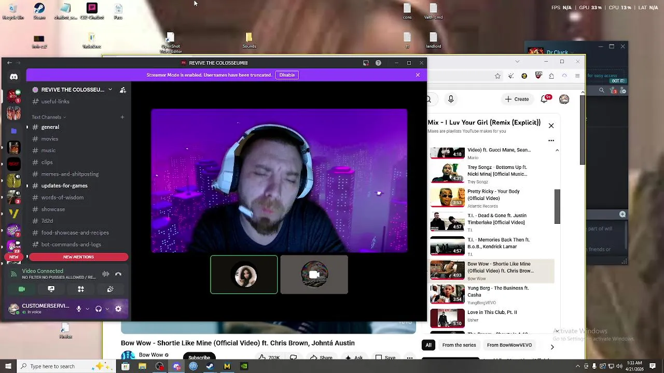
Task: Select the woman avatar video tile
Action: [244, 275]
